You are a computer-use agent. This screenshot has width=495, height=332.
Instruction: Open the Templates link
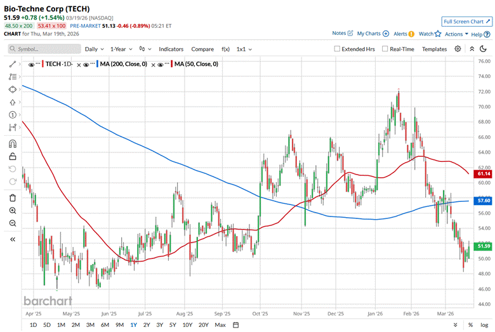click(434, 49)
